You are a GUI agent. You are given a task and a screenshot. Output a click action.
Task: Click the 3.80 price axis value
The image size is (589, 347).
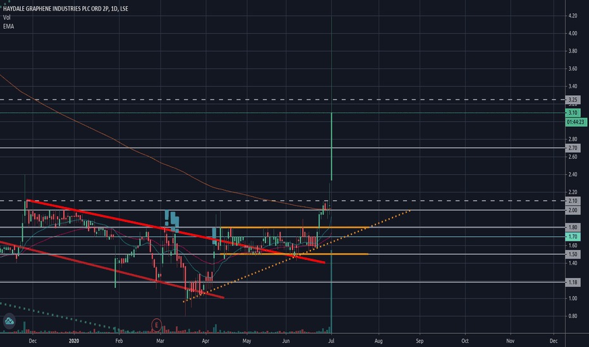(573, 51)
